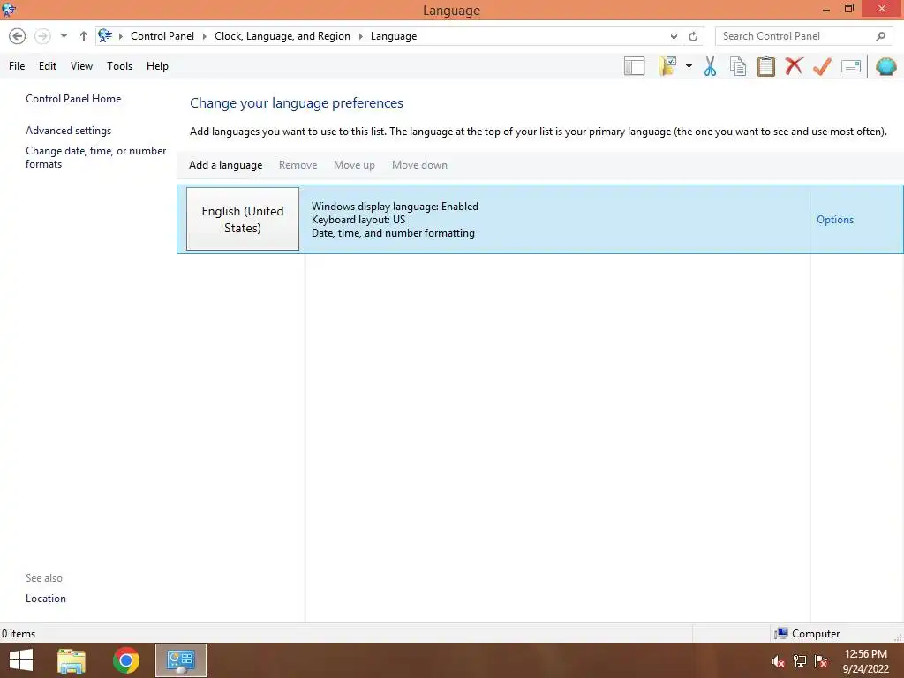Screen dimensions: 904x678
Task: Click the Forward navigation arrow
Action: 42,36
